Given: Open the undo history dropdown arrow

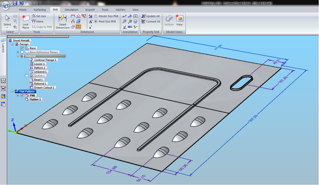Looking at the screenshot, I should click(26, 3).
